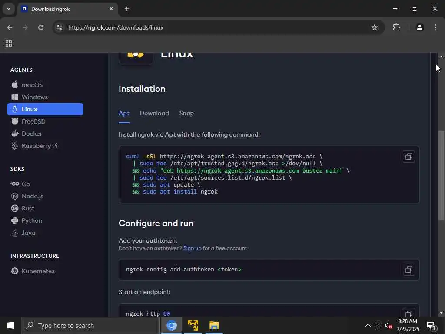The width and height of the screenshot is (445, 334).
Task: Open the yellow taskbar app next to Chrome
Action: click(193, 325)
